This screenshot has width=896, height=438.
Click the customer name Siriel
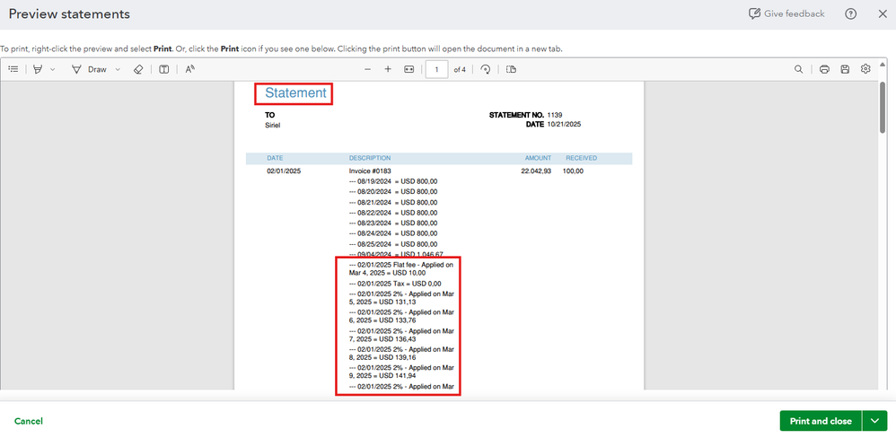(x=273, y=125)
